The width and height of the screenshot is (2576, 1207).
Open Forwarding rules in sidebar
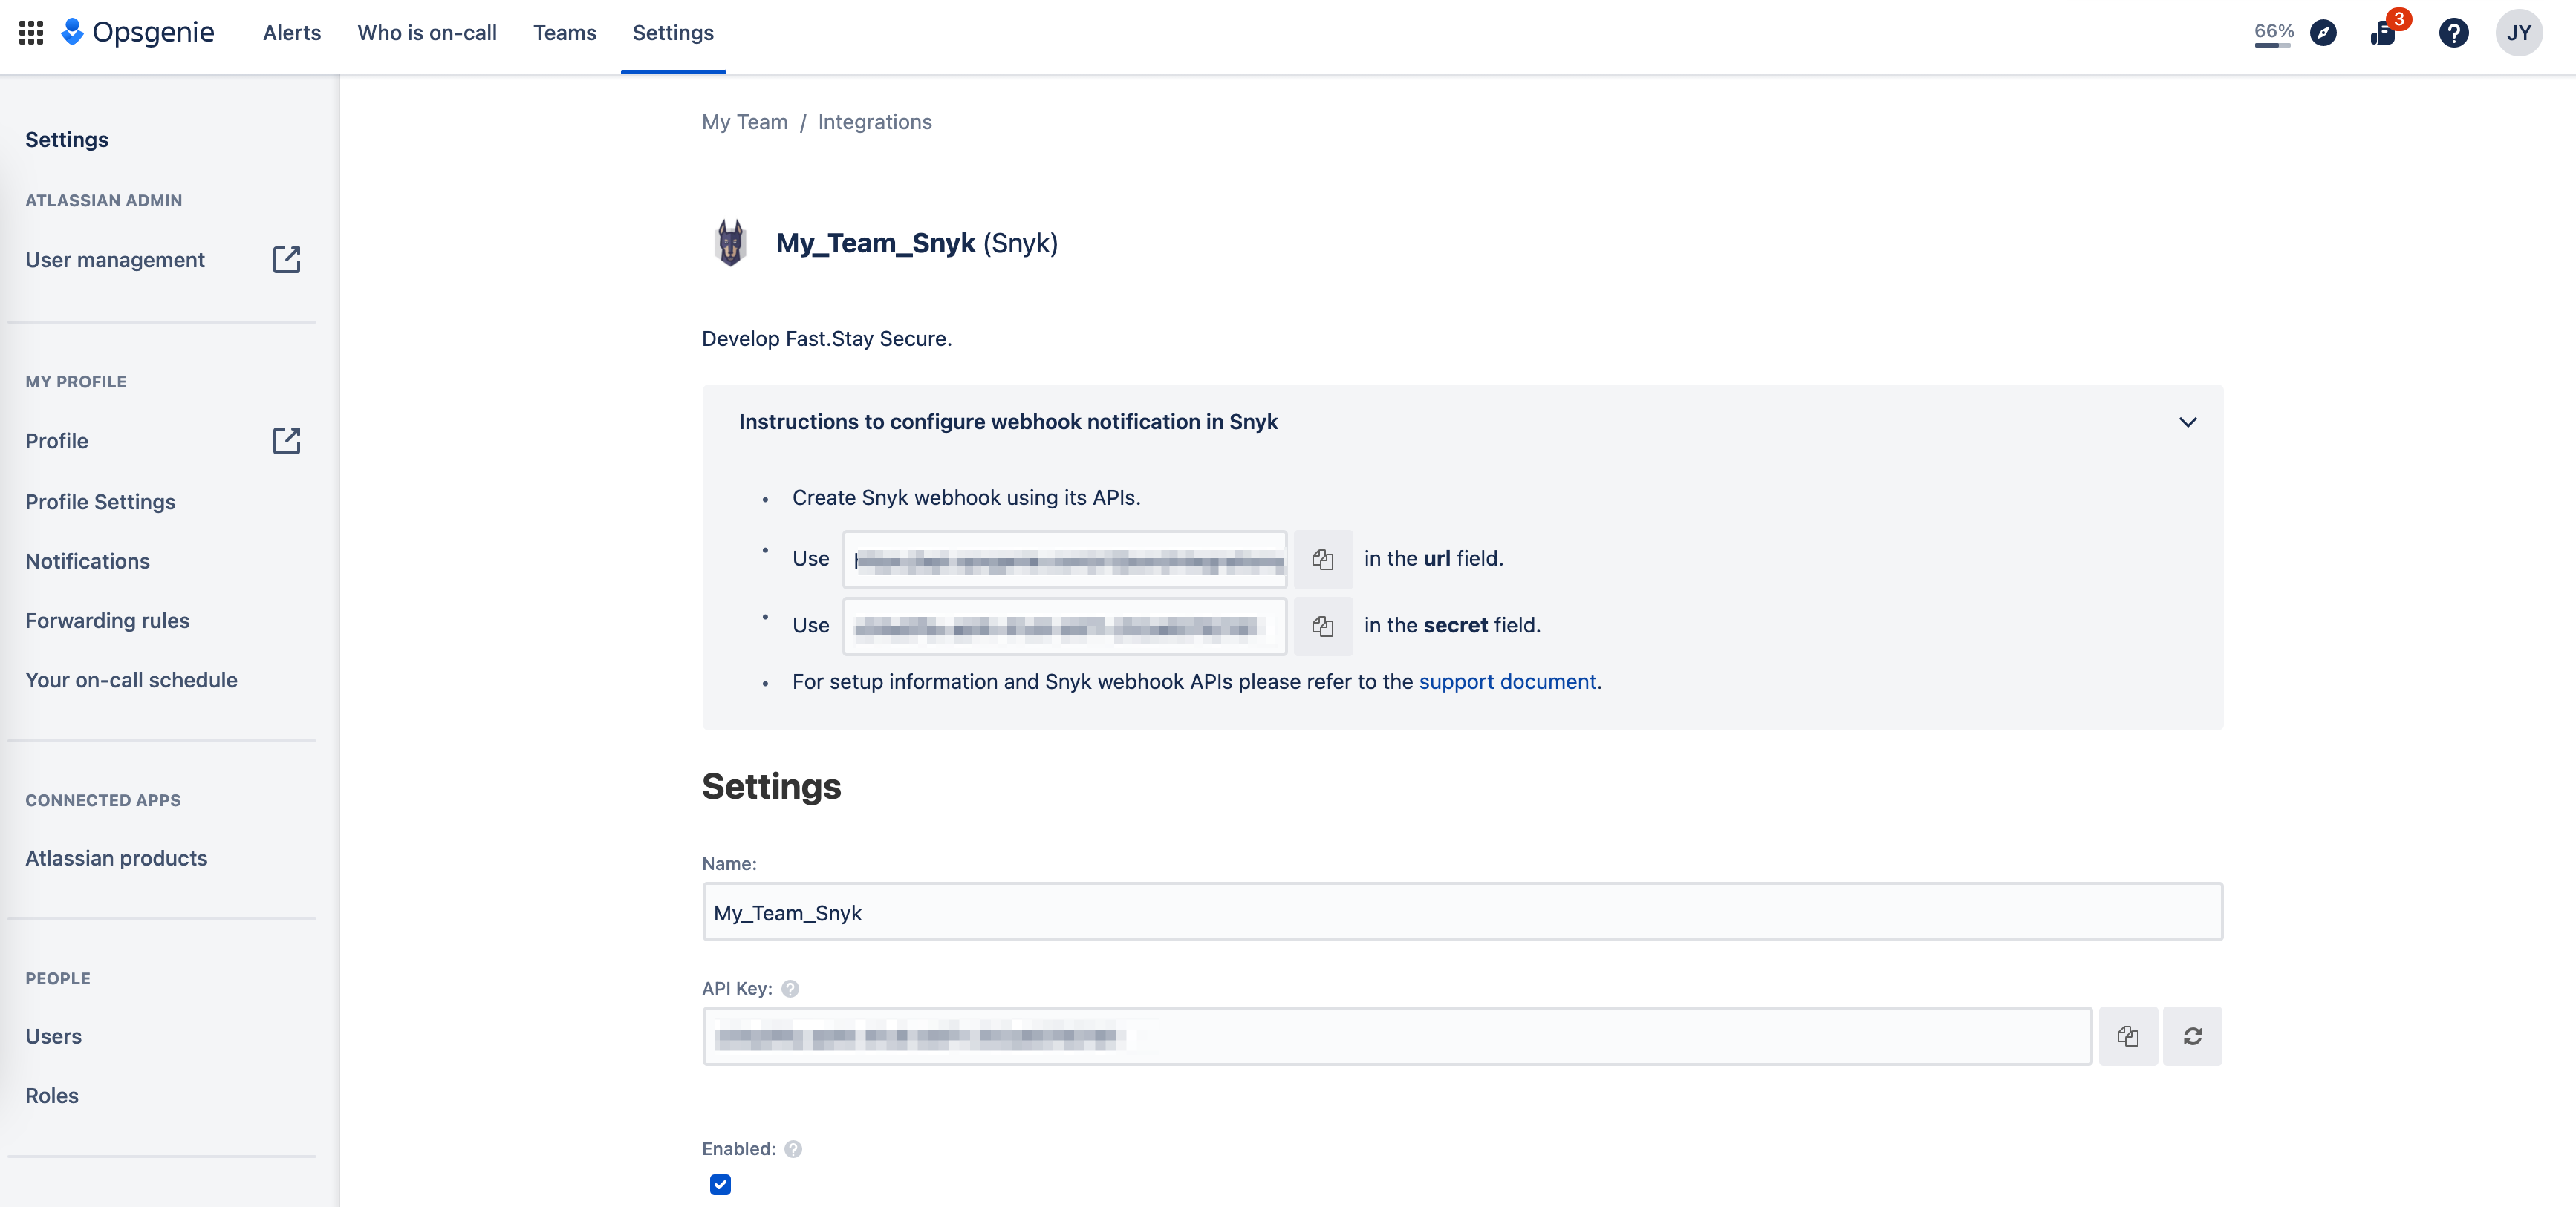point(107,621)
